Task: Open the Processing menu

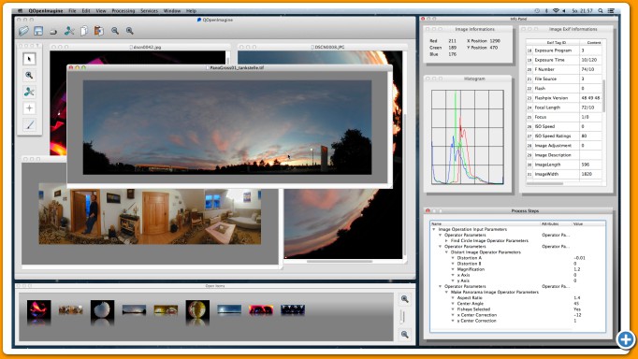Action: pos(123,11)
